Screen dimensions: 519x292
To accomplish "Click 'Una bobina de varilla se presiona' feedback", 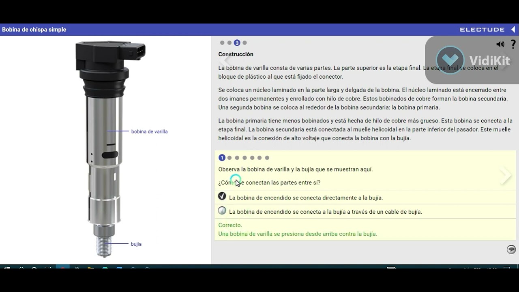I will coord(298,234).
